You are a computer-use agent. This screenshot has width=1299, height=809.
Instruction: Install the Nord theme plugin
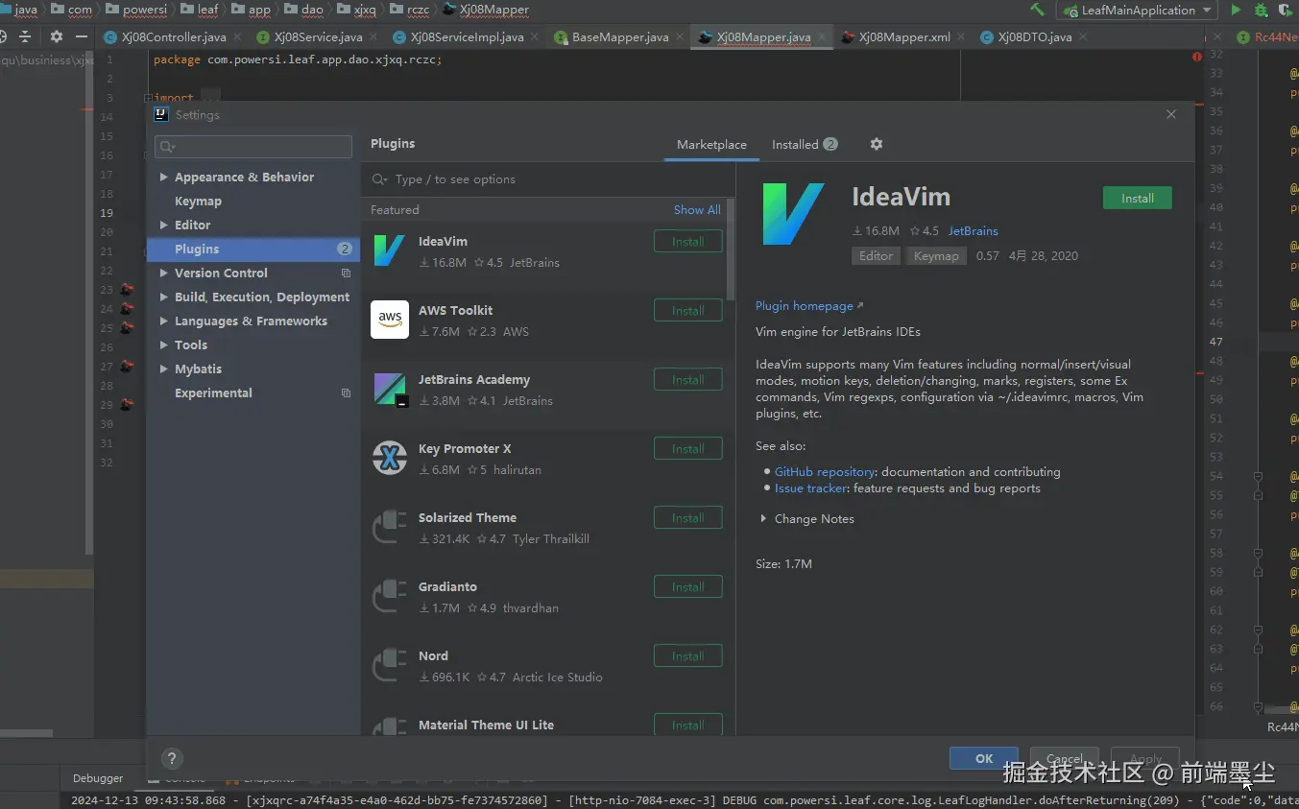[x=688, y=656]
